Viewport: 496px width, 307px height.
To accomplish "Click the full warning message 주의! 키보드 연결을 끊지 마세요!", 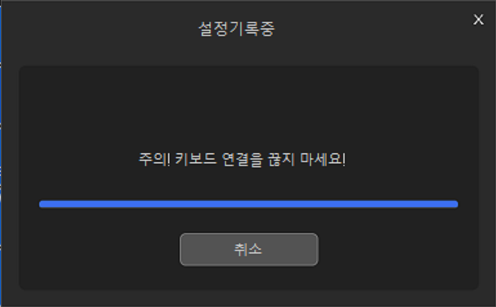I will click(242, 159).
